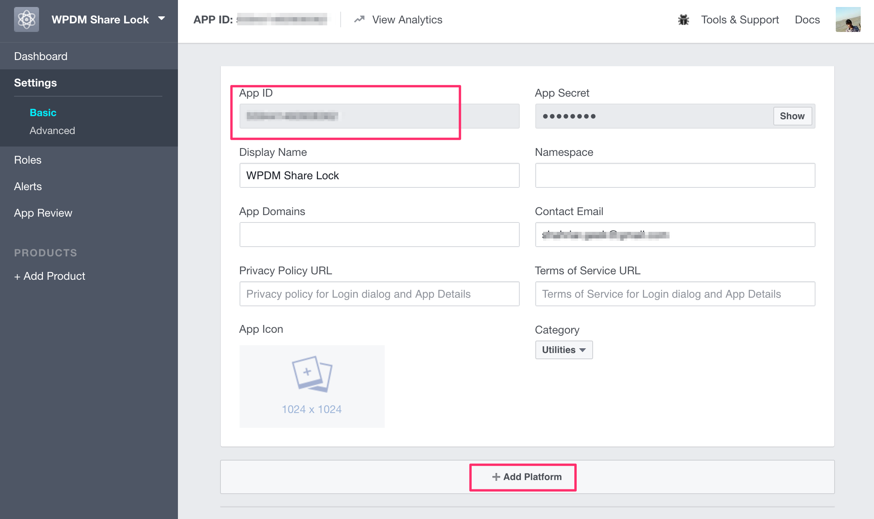Click + Add Product in the sidebar
The width and height of the screenshot is (874, 519).
(x=50, y=276)
